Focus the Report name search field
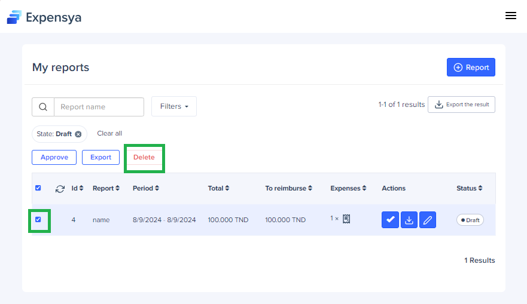Image resolution: width=527 pixels, height=304 pixels. pos(99,107)
